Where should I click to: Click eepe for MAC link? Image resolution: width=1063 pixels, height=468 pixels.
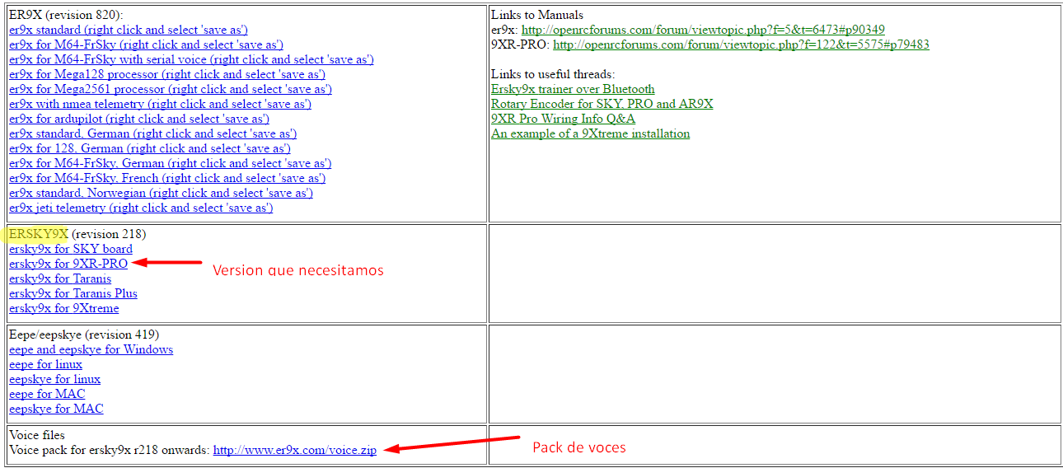[x=47, y=394]
